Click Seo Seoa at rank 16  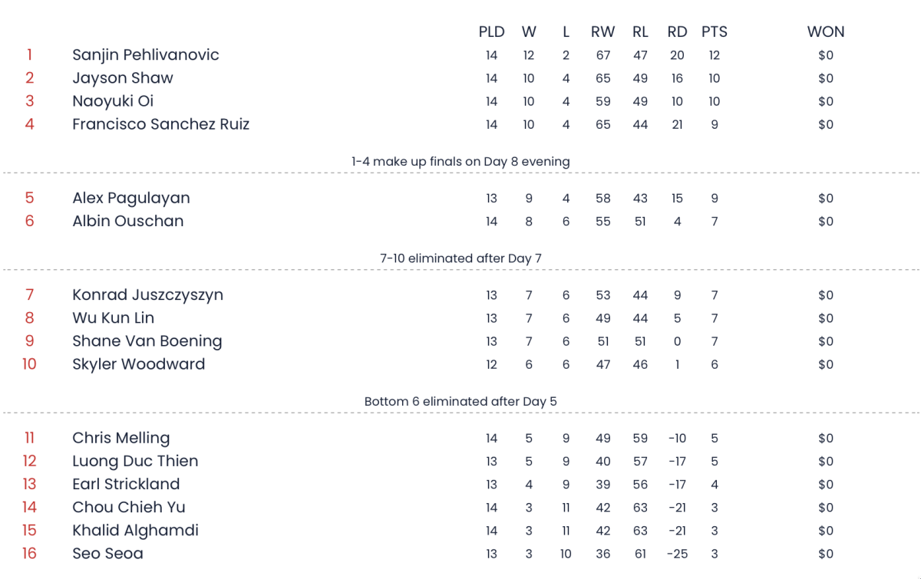coord(107,553)
